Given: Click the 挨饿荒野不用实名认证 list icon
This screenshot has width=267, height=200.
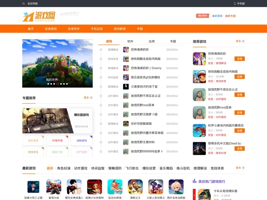Looking at the screenshot, I should coord(126,96).
